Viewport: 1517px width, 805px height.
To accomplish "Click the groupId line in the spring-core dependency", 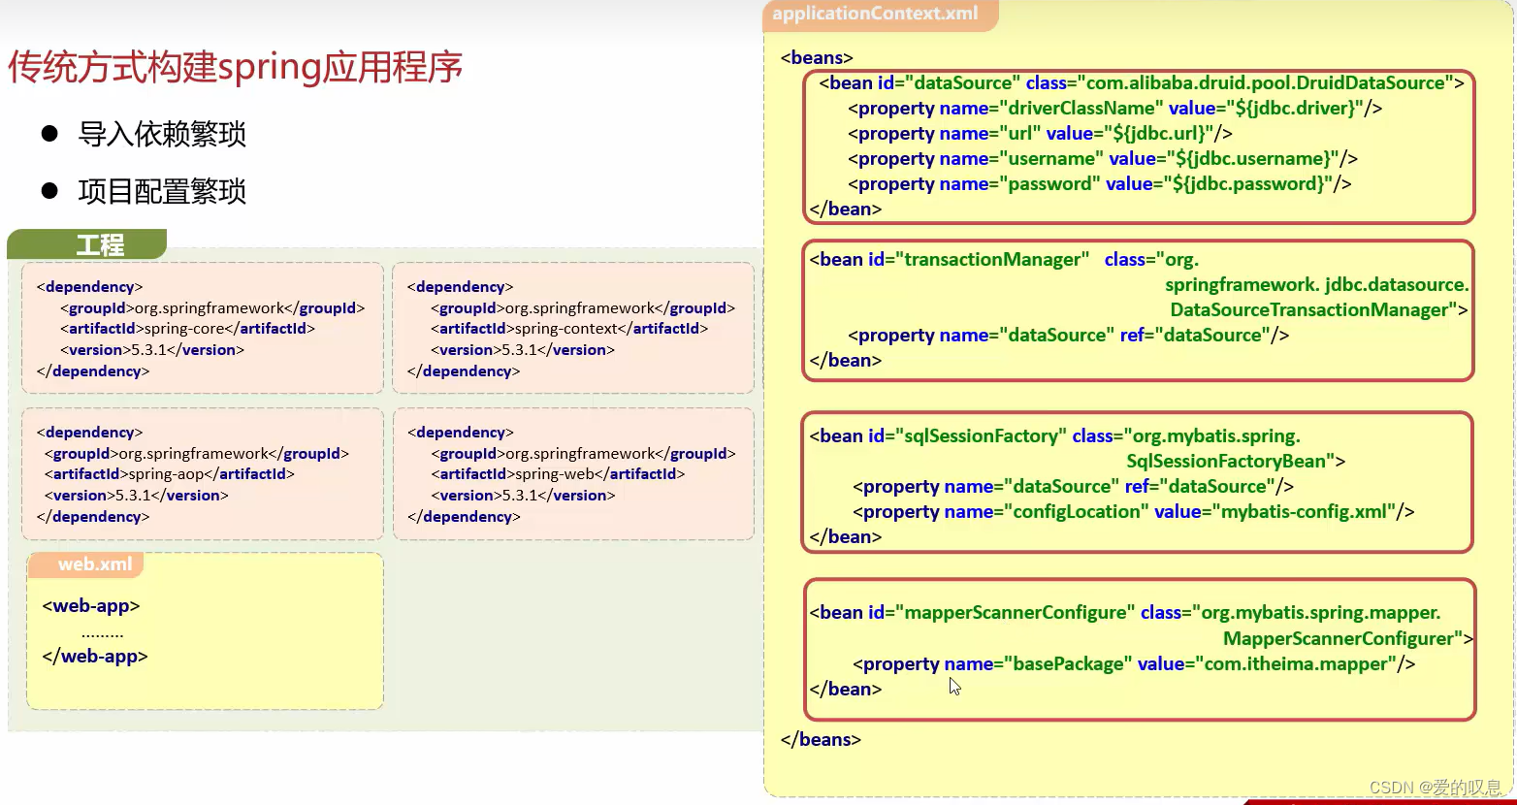I will 212,307.
